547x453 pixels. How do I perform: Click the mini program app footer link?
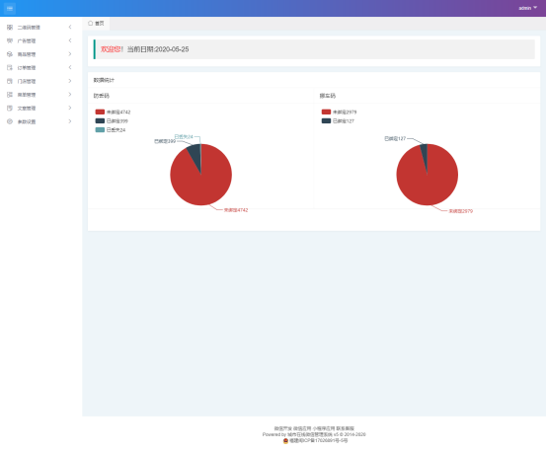point(324,428)
